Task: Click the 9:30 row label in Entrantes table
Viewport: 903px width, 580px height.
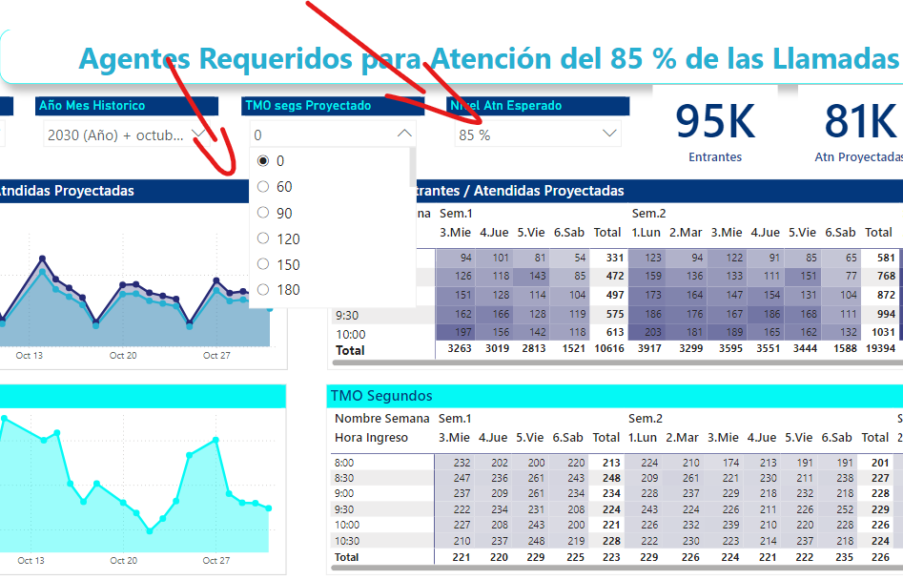Action: [x=347, y=316]
